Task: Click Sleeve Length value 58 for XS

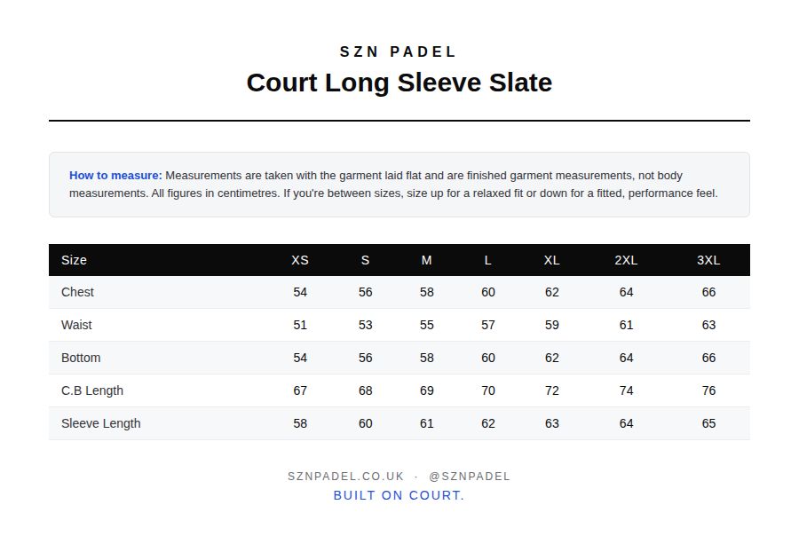Action: coord(300,423)
